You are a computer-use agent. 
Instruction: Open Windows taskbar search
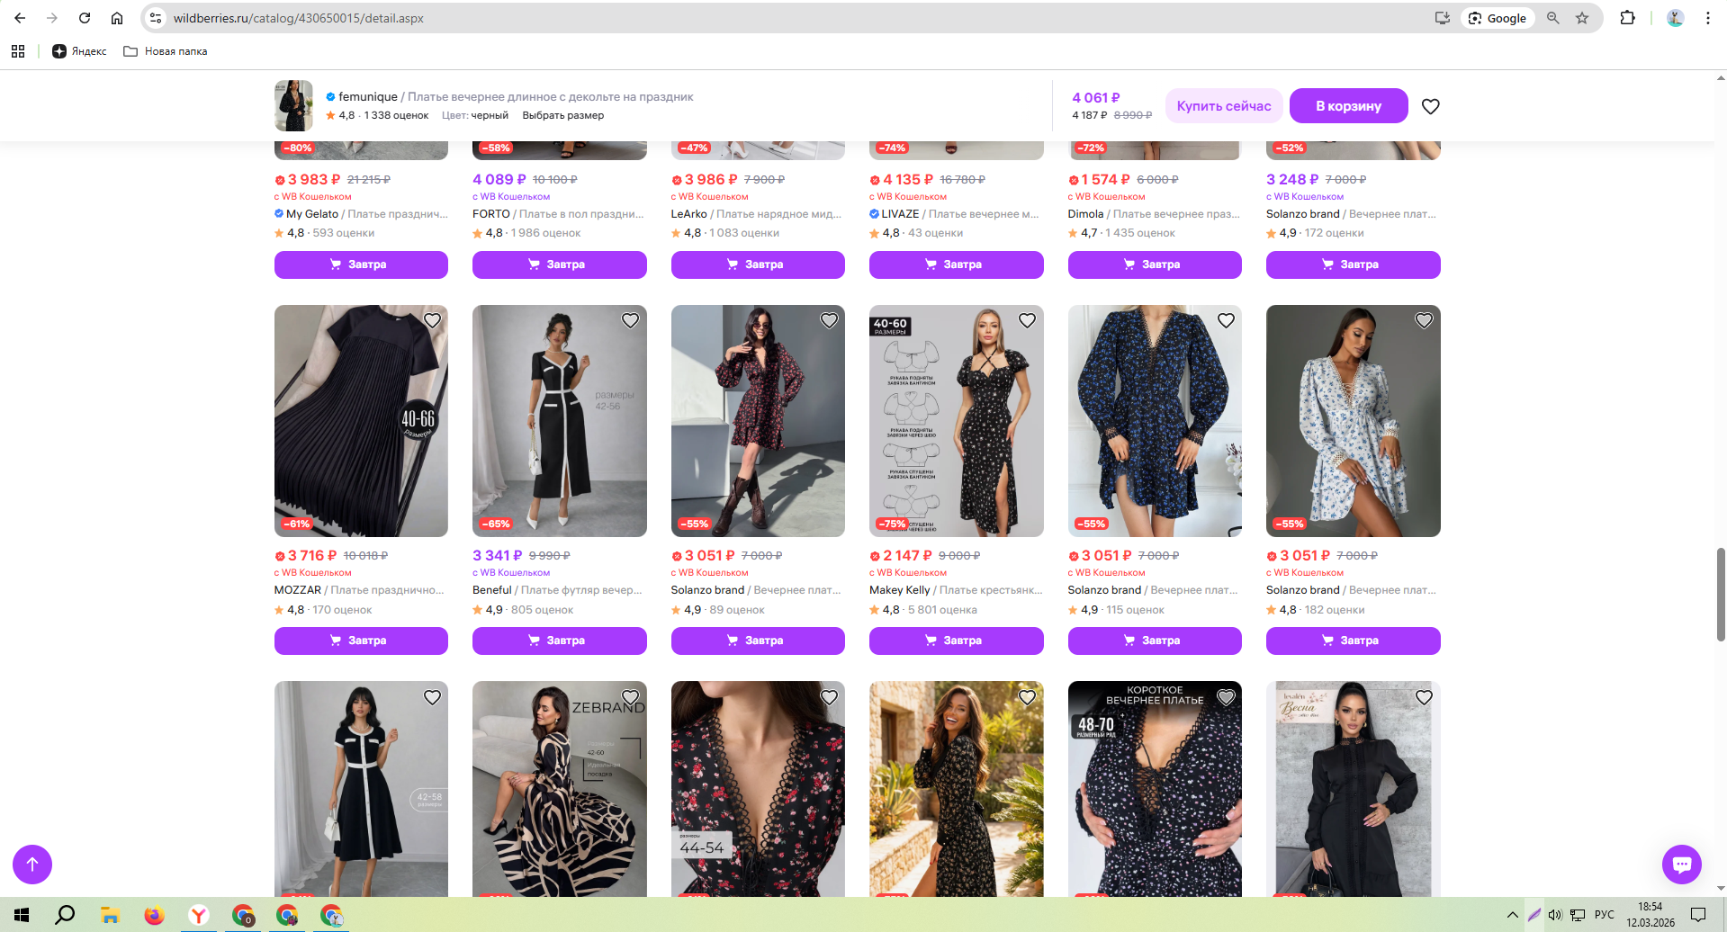65,915
